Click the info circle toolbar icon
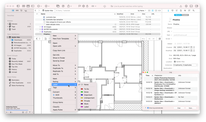The width and height of the screenshot is (206, 122). (186, 6)
